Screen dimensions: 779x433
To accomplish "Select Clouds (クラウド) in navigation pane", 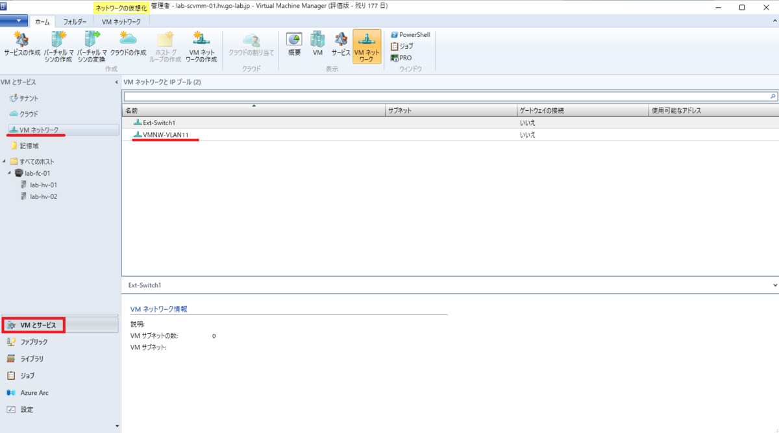I will 24,114.
